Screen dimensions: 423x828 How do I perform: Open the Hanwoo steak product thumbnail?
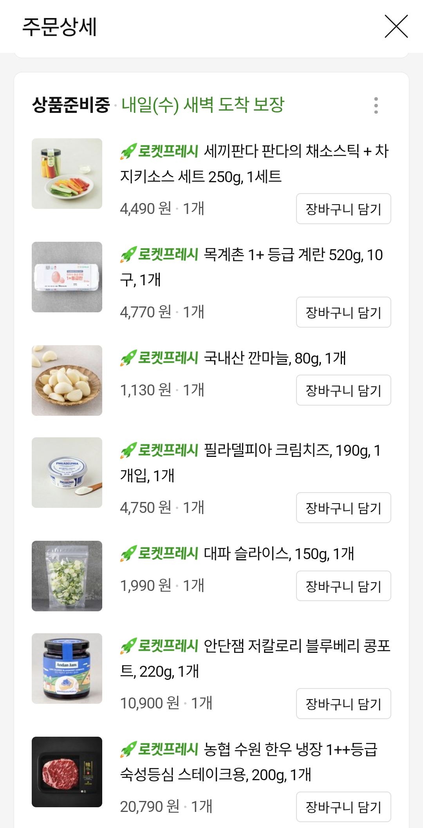pyautogui.click(x=67, y=772)
